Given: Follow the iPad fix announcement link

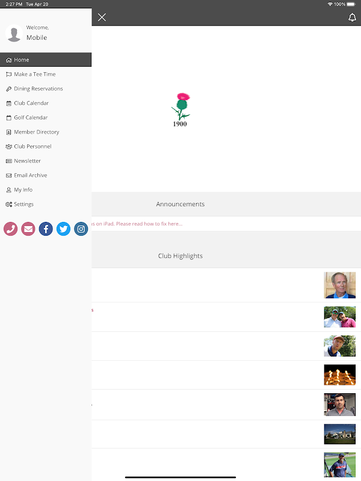Looking at the screenshot, I should 137,224.
